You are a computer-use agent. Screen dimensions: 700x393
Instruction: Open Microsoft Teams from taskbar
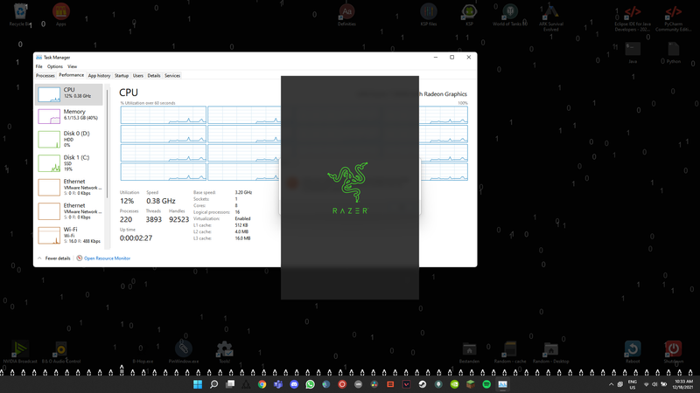(x=278, y=384)
